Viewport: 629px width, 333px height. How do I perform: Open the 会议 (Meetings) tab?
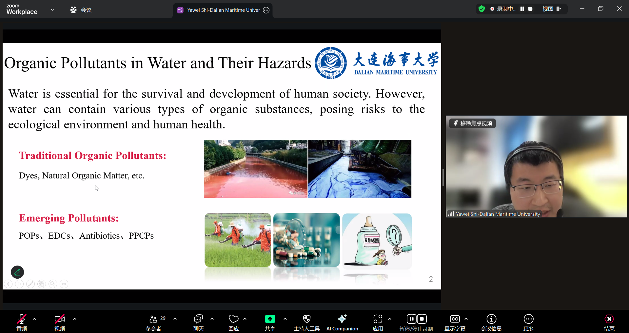[81, 10]
